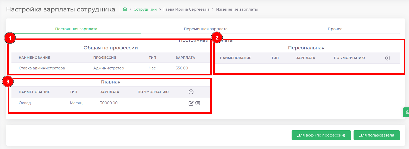Click the 350.00 hourly rate value

pos(182,68)
